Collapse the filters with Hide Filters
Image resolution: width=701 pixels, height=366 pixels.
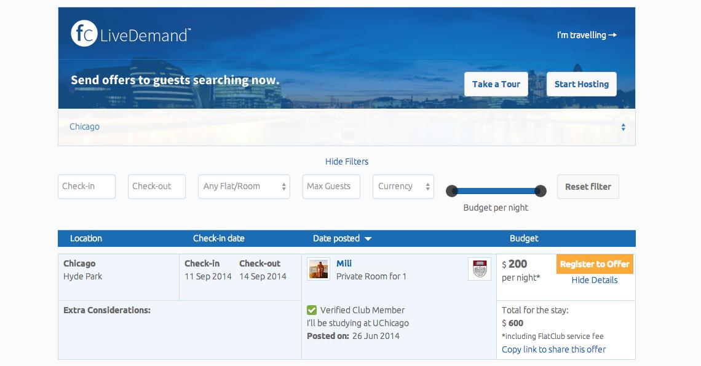[x=346, y=162]
